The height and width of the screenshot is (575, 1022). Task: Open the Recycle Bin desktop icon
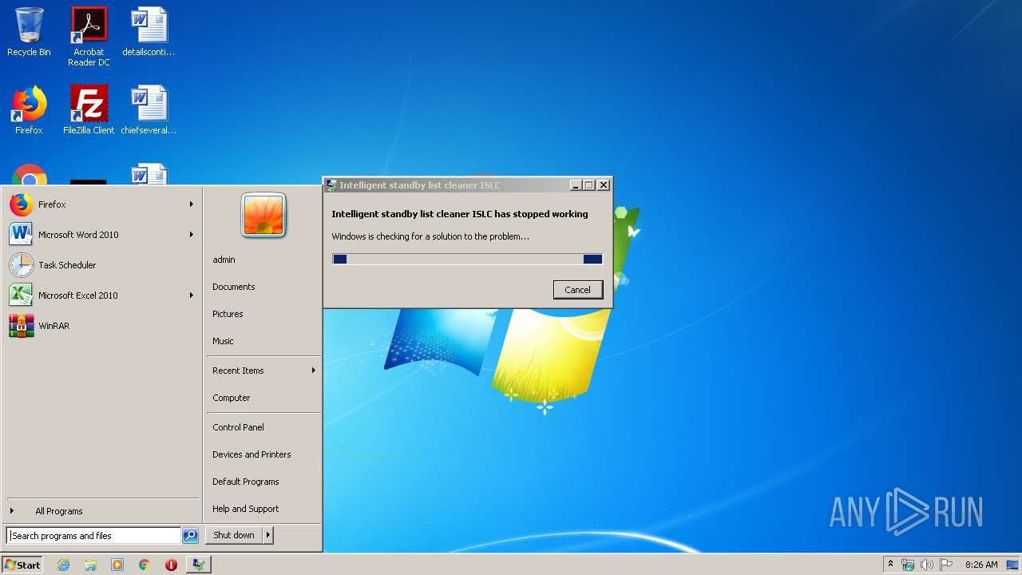(29, 32)
